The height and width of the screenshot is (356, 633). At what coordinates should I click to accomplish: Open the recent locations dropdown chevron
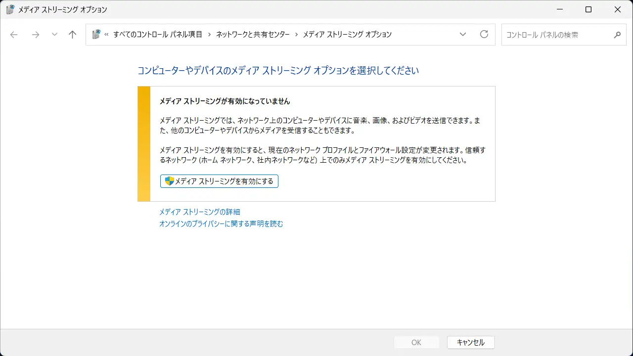pos(54,35)
